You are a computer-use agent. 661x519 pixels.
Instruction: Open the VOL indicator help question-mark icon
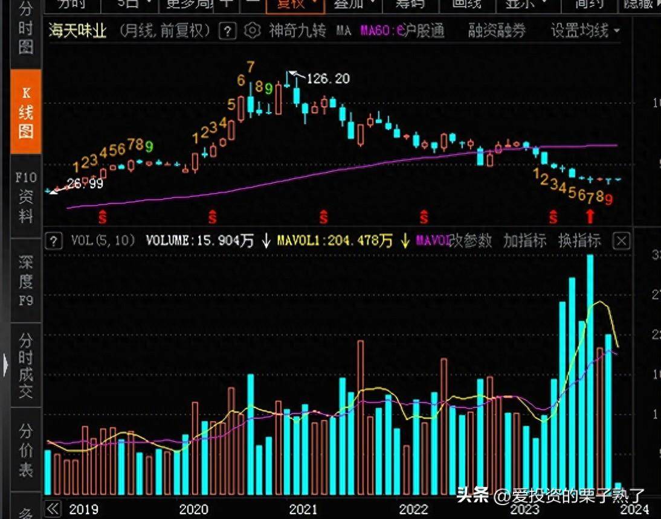(x=54, y=241)
